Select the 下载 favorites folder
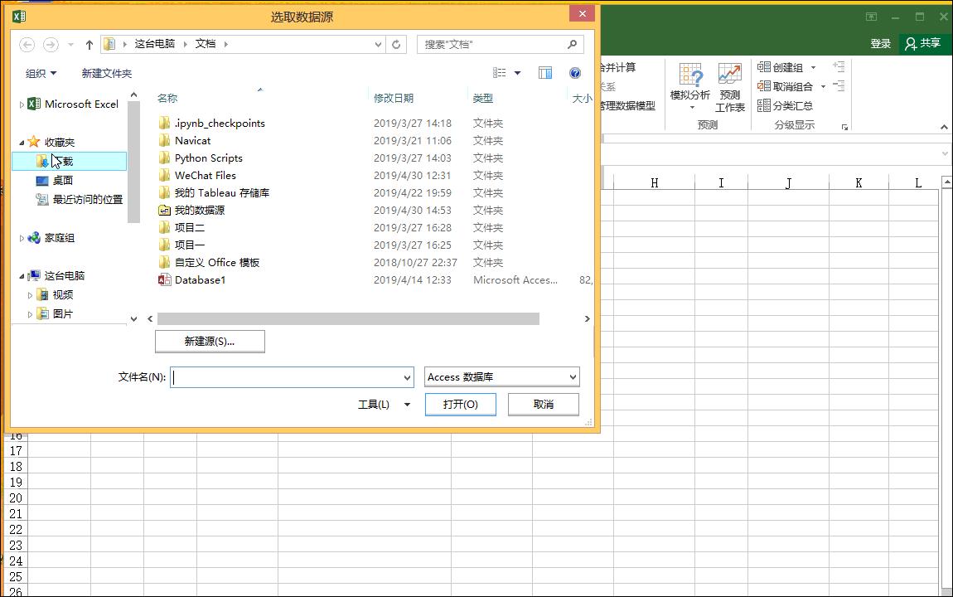The height and width of the screenshot is (597, 953). [x=70, y=161]
